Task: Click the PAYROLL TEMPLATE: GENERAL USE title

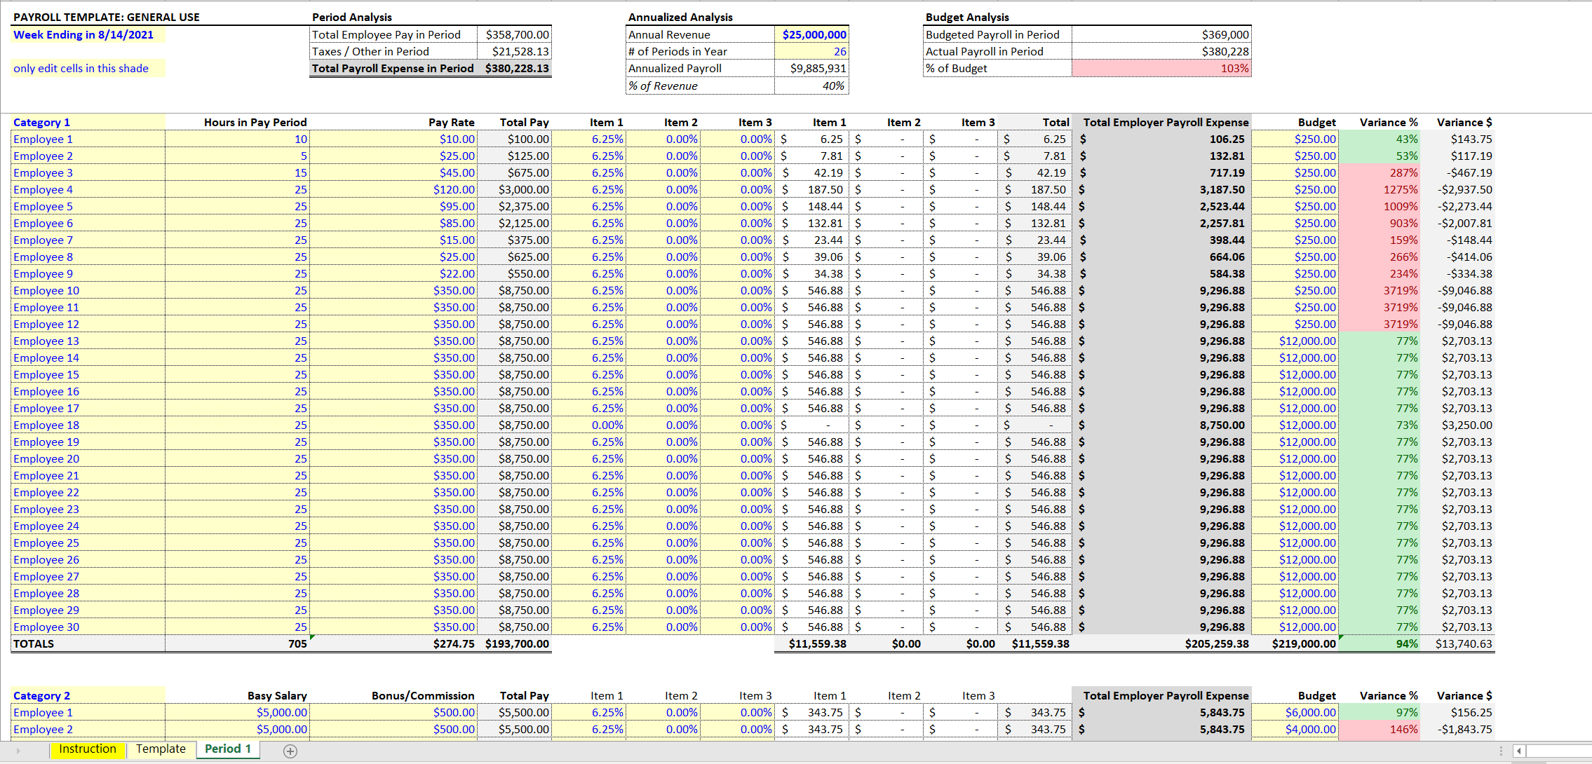Action: point(107,17)
